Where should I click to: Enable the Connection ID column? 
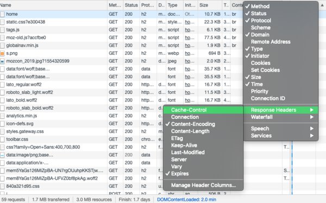point(281,98)
